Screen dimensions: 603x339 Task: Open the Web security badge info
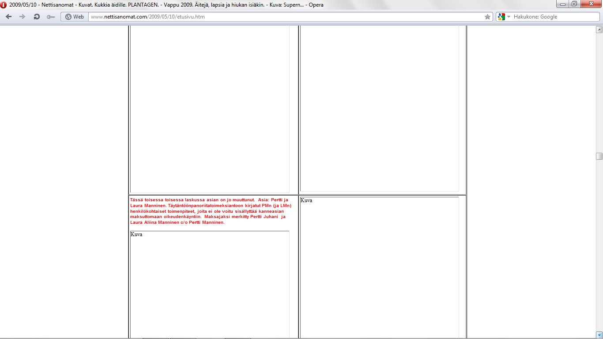(x=74, y=17)
